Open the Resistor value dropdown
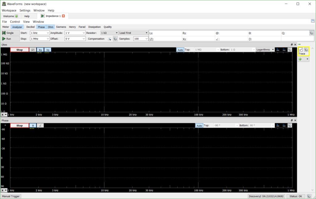316x199 pixels. (x=109, y=33)
